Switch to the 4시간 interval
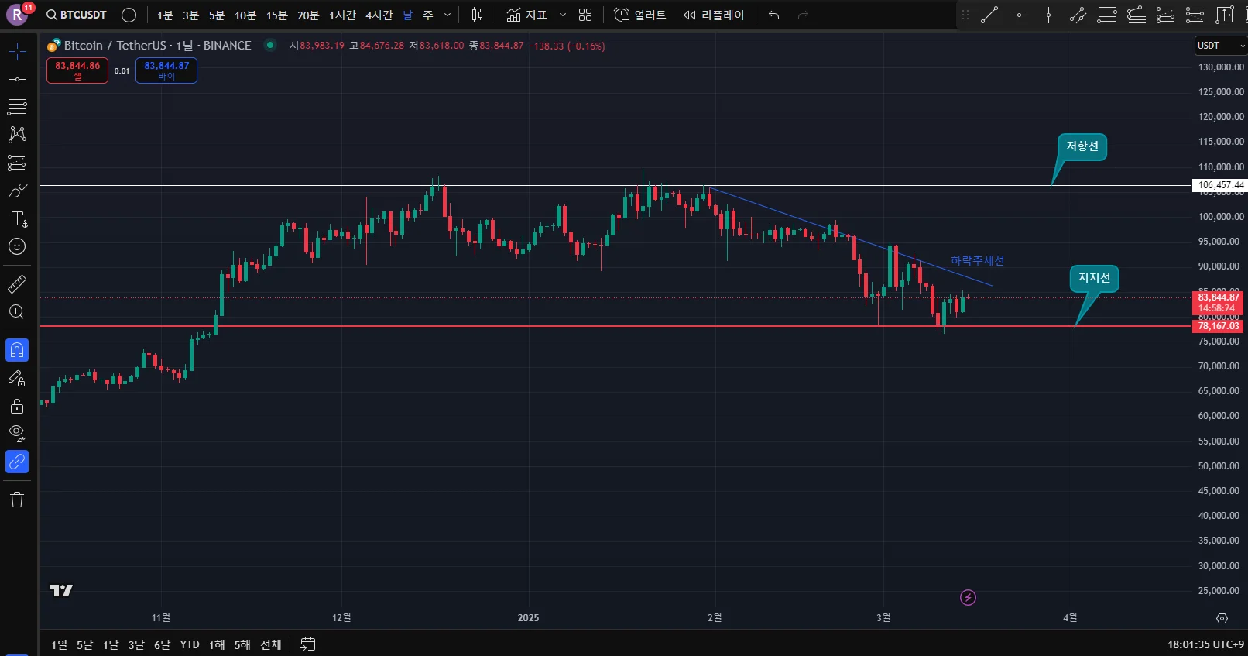This screenshot has height=656, width=1248. coord(379,15)
